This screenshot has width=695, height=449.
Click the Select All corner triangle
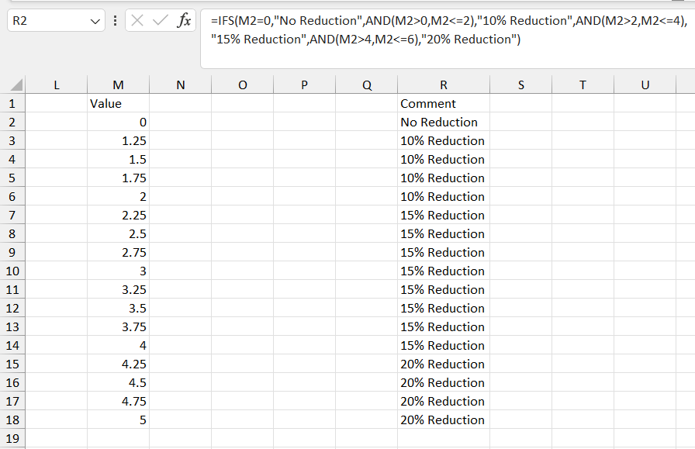(16, 85)
